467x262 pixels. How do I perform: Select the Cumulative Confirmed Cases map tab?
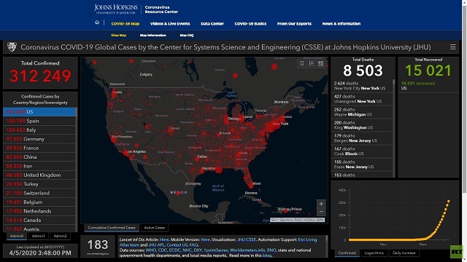pos(112,228)
